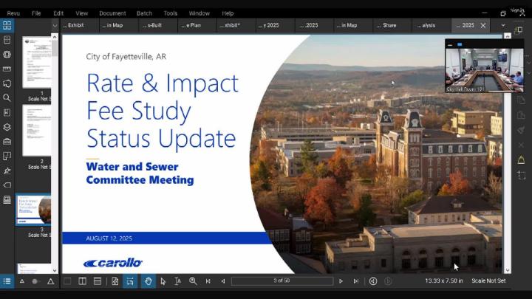Viewport: 532px width, 299px height.
Task: Click the Next View button
Action: (388, 281)
